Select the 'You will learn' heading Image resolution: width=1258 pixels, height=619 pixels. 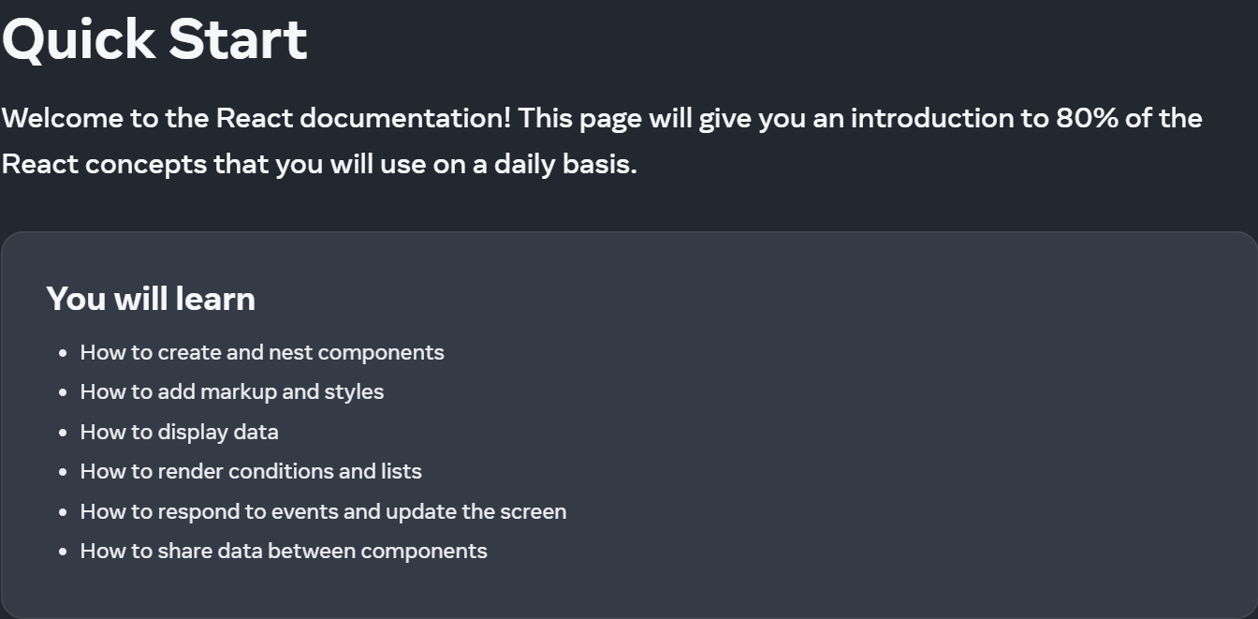coord(151,299)
